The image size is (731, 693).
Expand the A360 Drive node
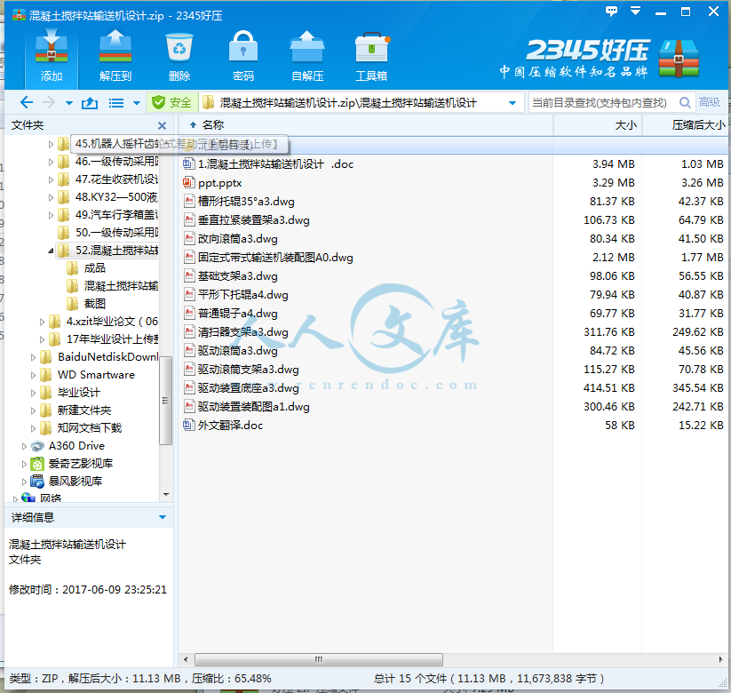click(24, 446)
